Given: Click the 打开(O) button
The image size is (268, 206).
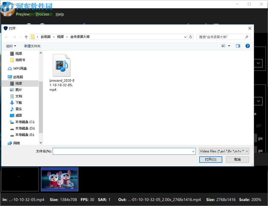Looking at the screenshot, I should (x=210, y=159).
